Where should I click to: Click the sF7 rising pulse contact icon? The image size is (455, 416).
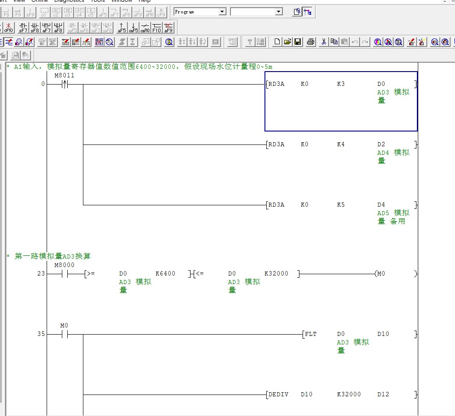23,28
